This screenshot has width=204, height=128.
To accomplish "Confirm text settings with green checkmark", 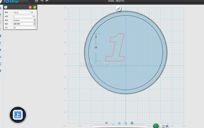I will (35, 7).
